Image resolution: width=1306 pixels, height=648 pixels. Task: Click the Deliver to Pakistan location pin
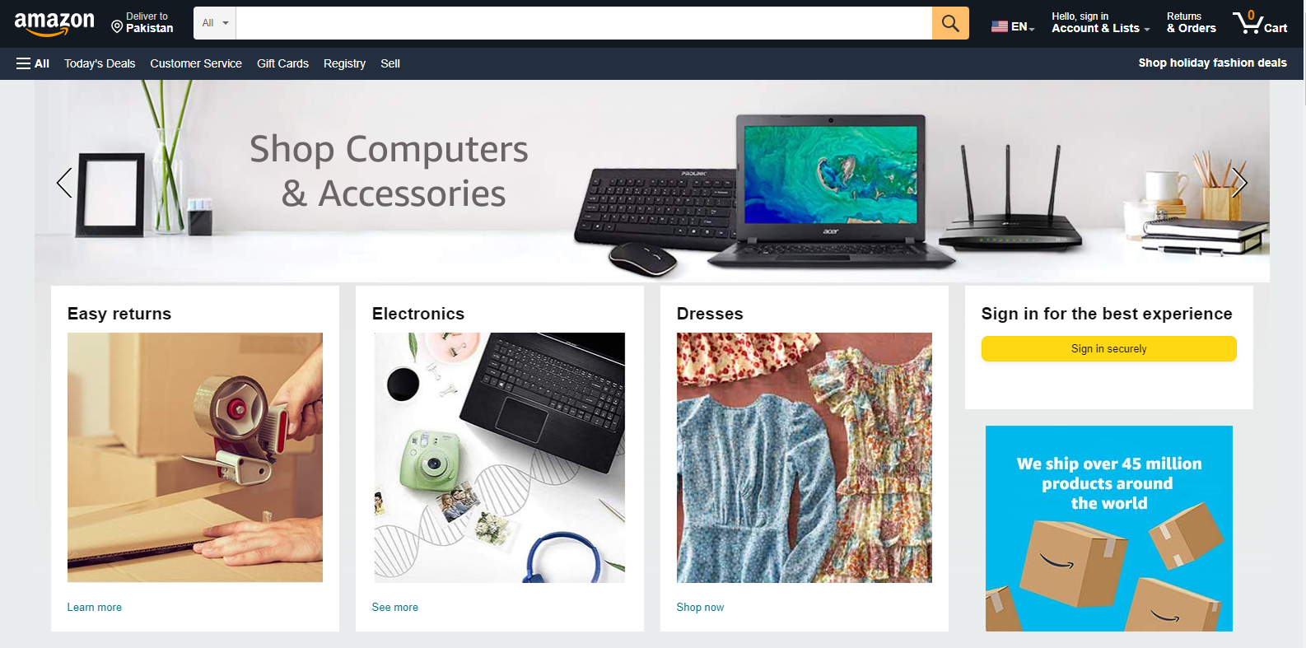(117, 27)
